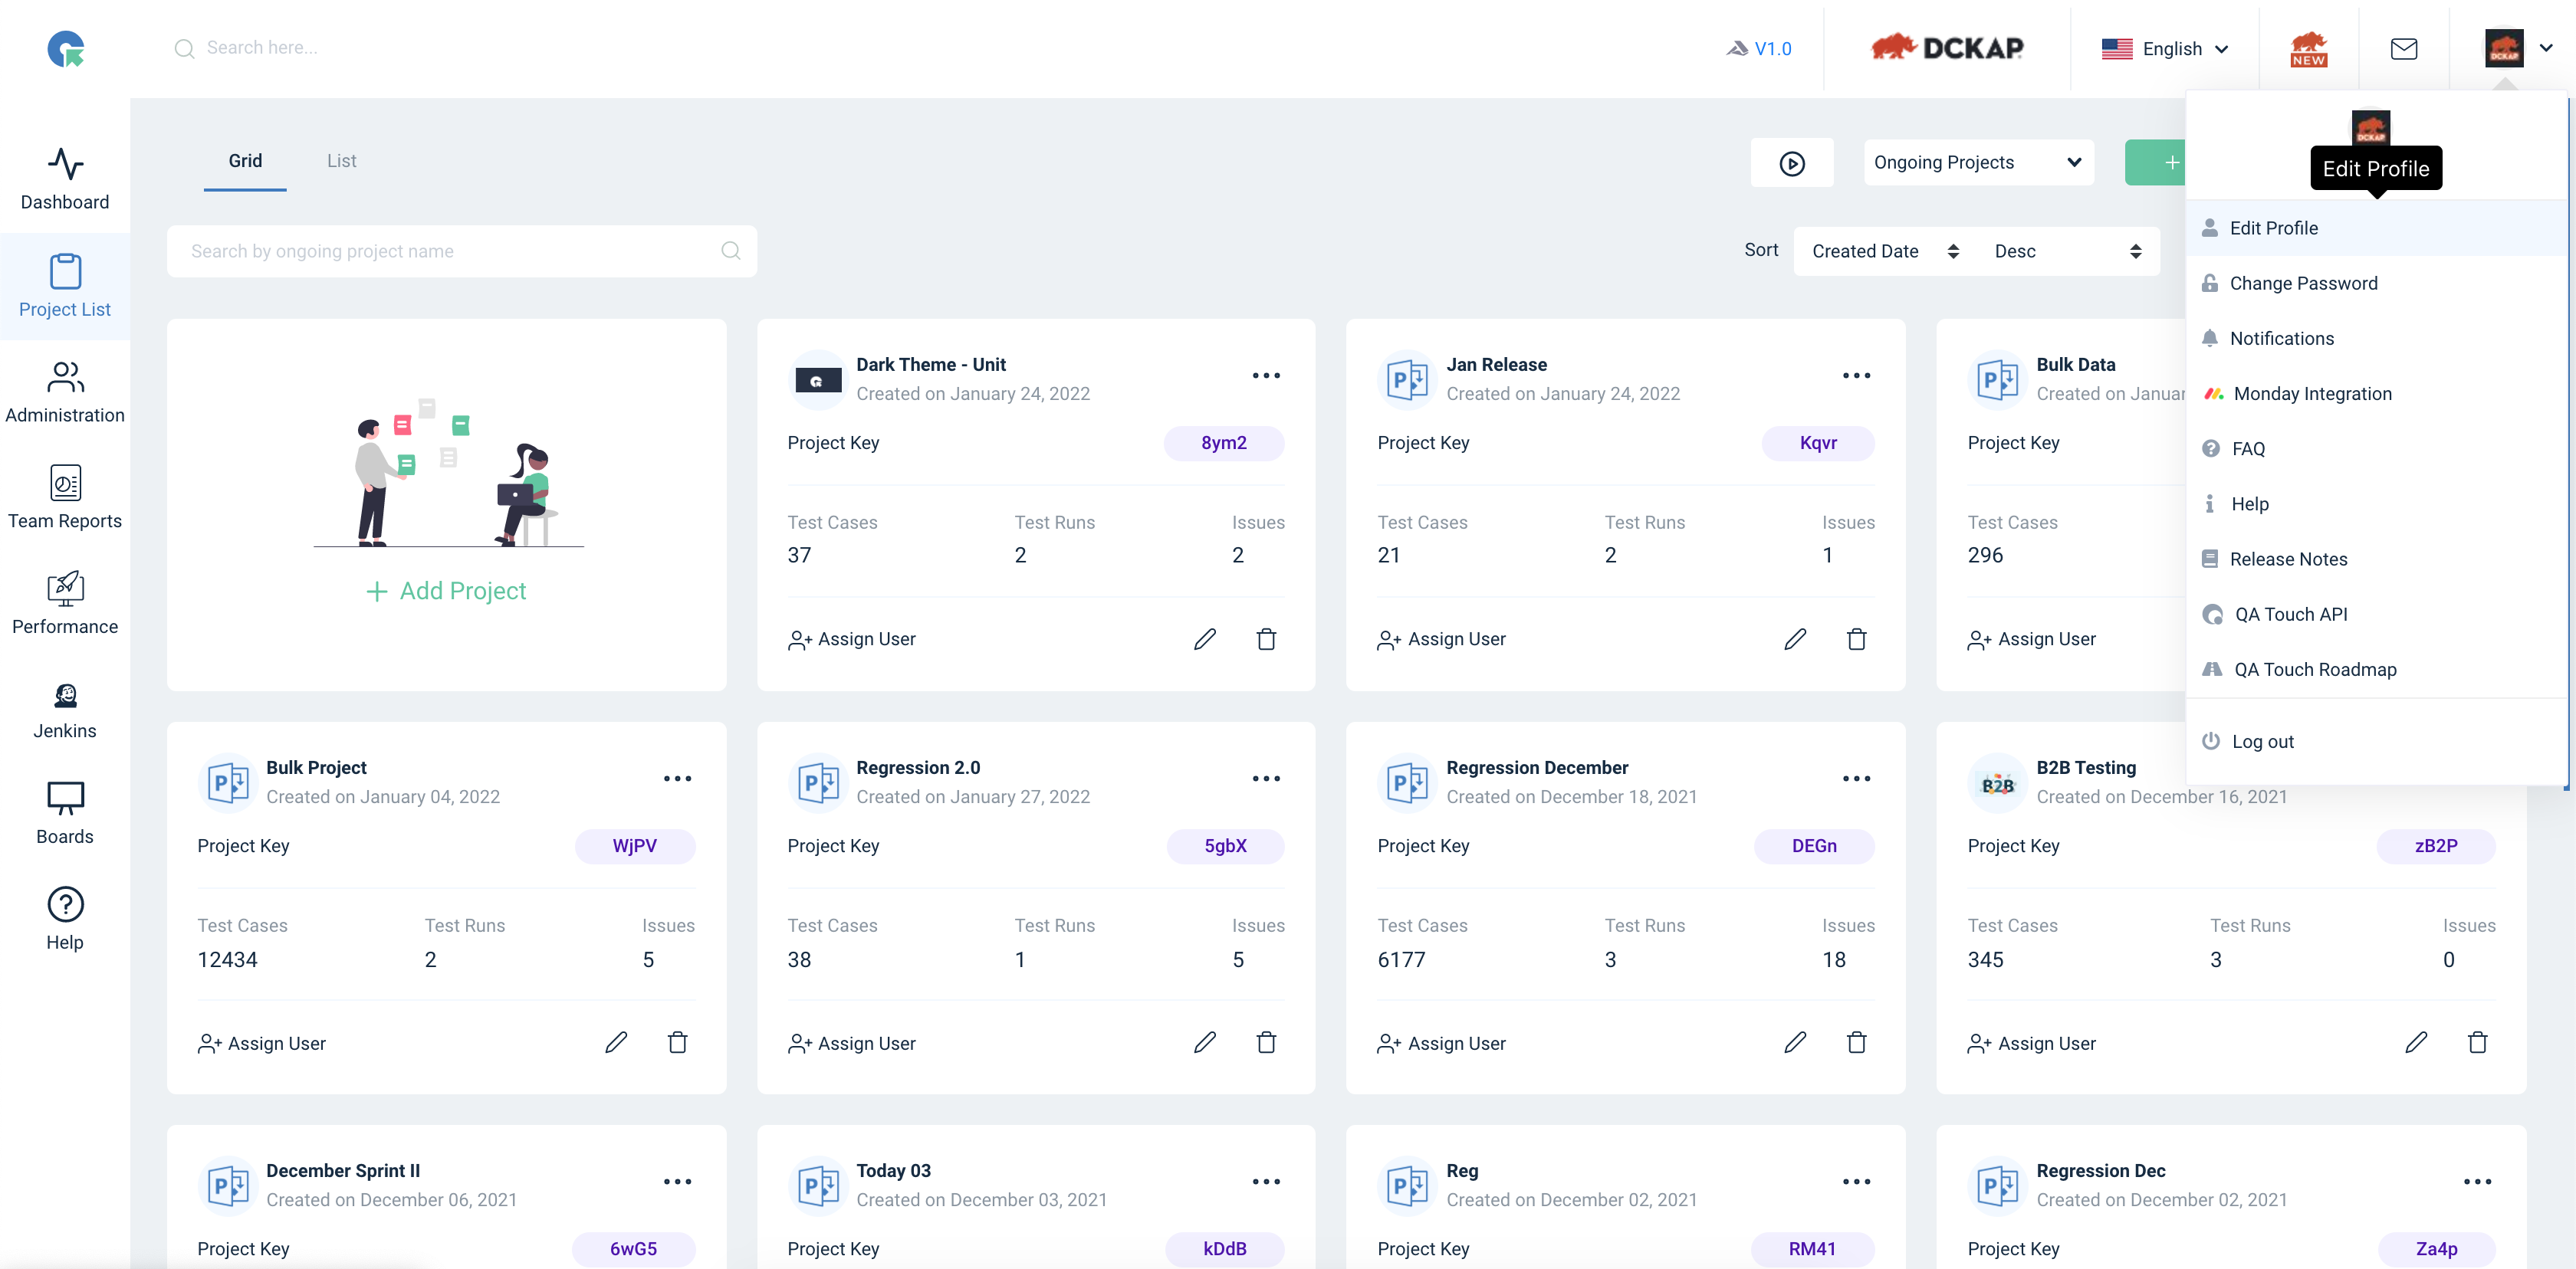Viewport: 2576px width, 1269px height.
Task: Delete the Dark Theme - Unit project
Action: click(x=1266, y=640)
